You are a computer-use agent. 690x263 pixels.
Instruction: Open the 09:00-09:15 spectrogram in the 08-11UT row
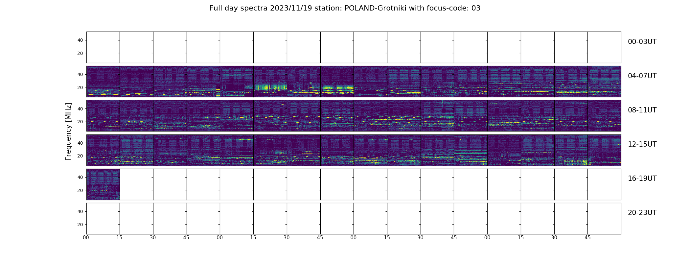point(237,116)
